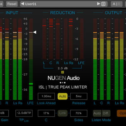Toggle the yellow H hold indicator

click(63, 72)
